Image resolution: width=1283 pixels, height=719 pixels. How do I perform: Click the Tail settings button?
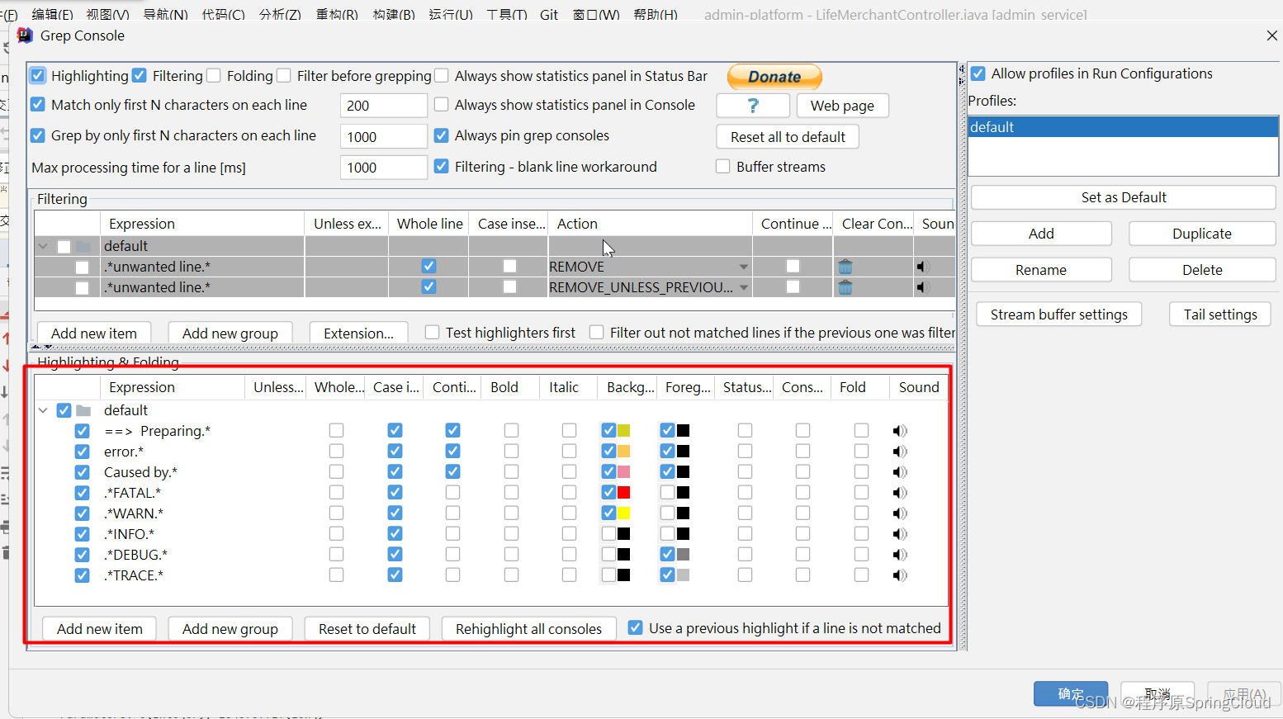click(1220, 315)
